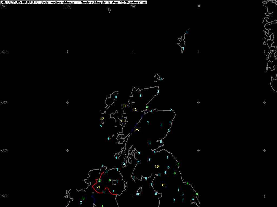Viewport: 277px width, 207px height.
Task: Click the 56N latitude label
Action: click(4, 150)
